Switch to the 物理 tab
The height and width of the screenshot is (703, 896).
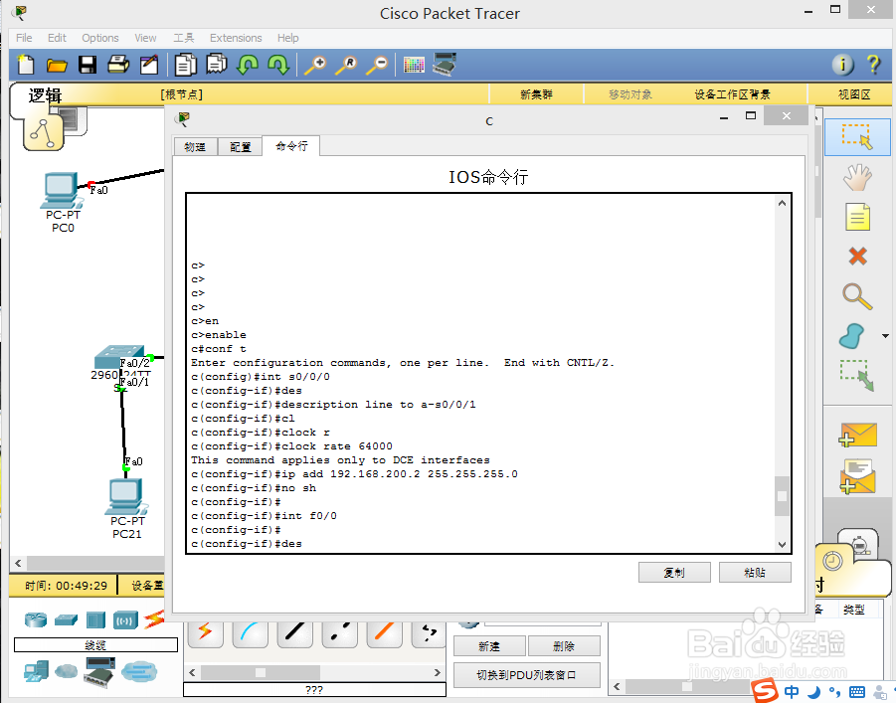click(x=195, y=147)
